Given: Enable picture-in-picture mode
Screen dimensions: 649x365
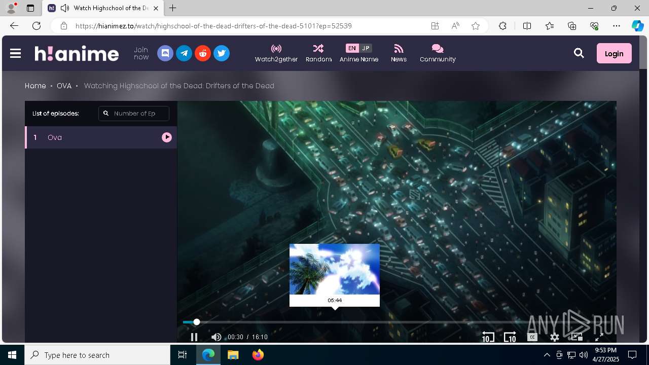Looking at the screenshot, I should tap(576, 337).
